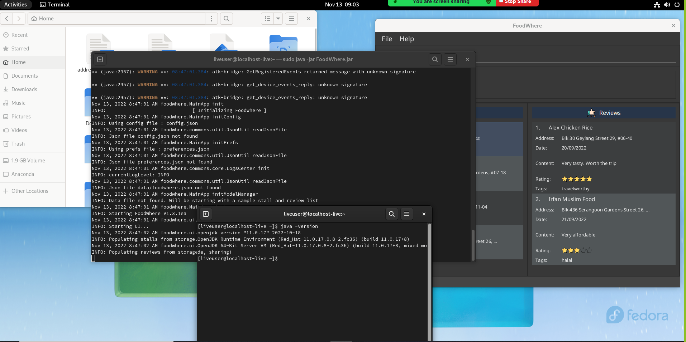
Task: Go back in Files window
Action: [x=6, y=19]
